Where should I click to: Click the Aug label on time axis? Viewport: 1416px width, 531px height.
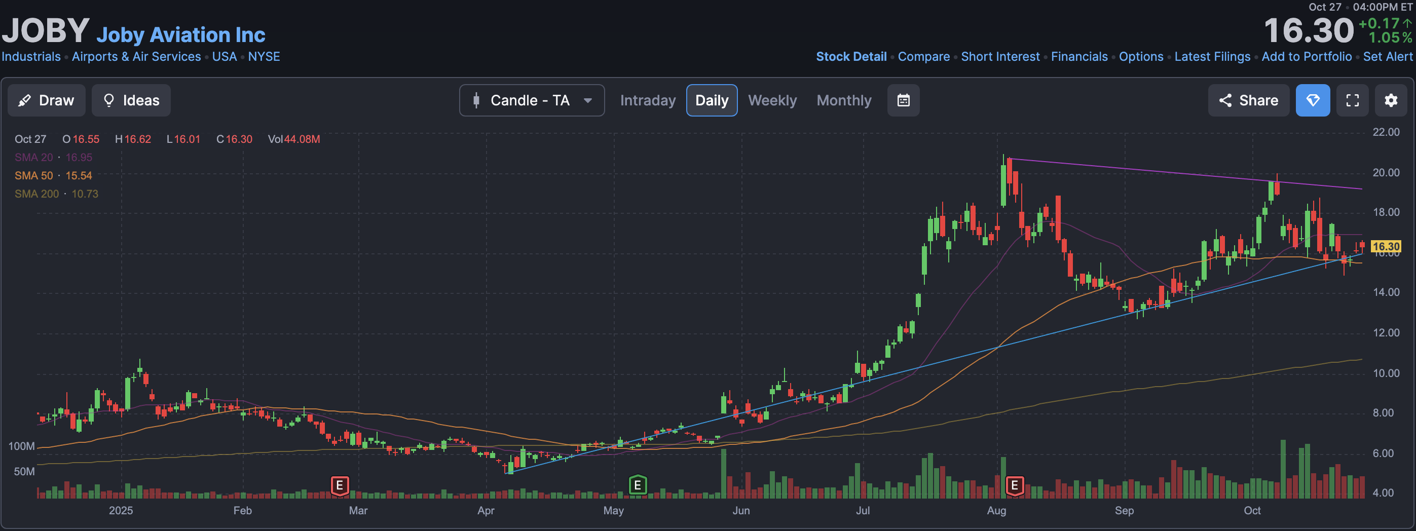tap(996, 510)
